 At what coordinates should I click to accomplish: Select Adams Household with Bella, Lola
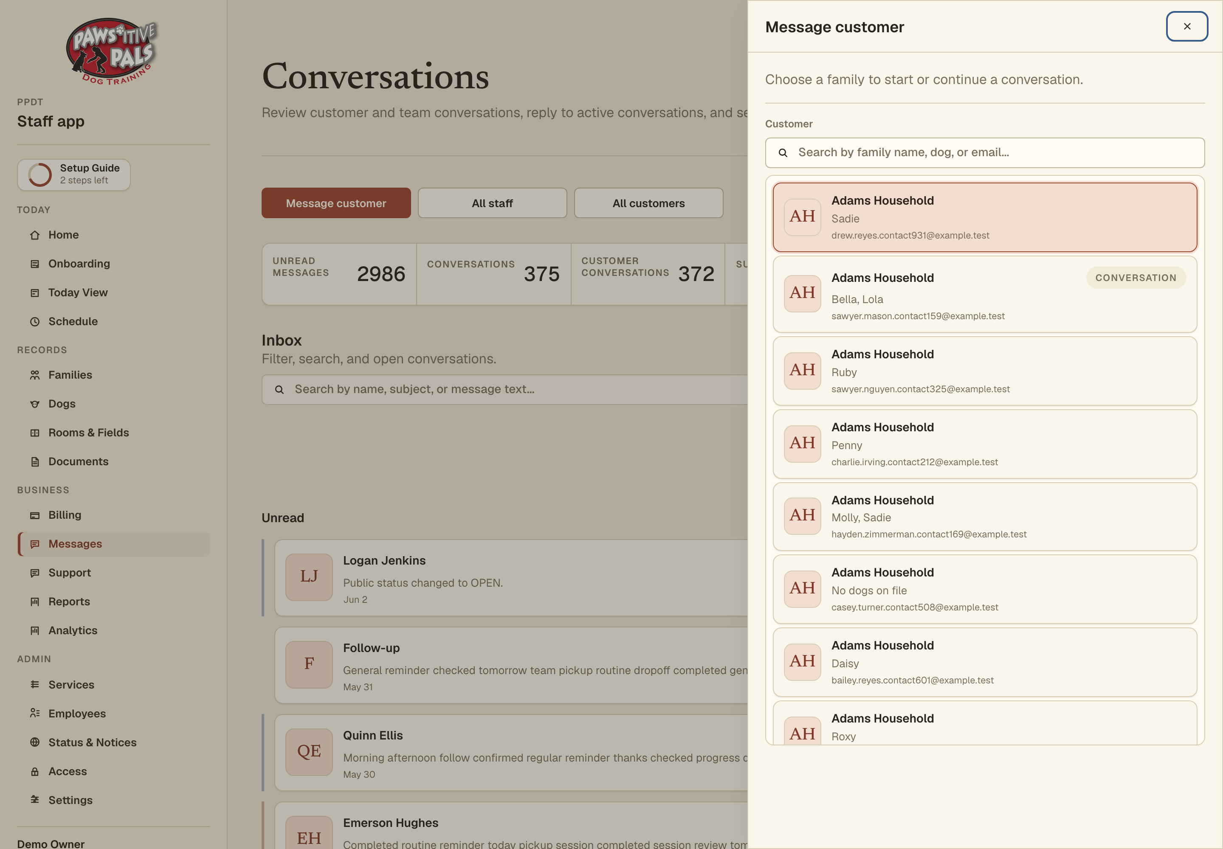pyautogui.click(x=985, y=295)
